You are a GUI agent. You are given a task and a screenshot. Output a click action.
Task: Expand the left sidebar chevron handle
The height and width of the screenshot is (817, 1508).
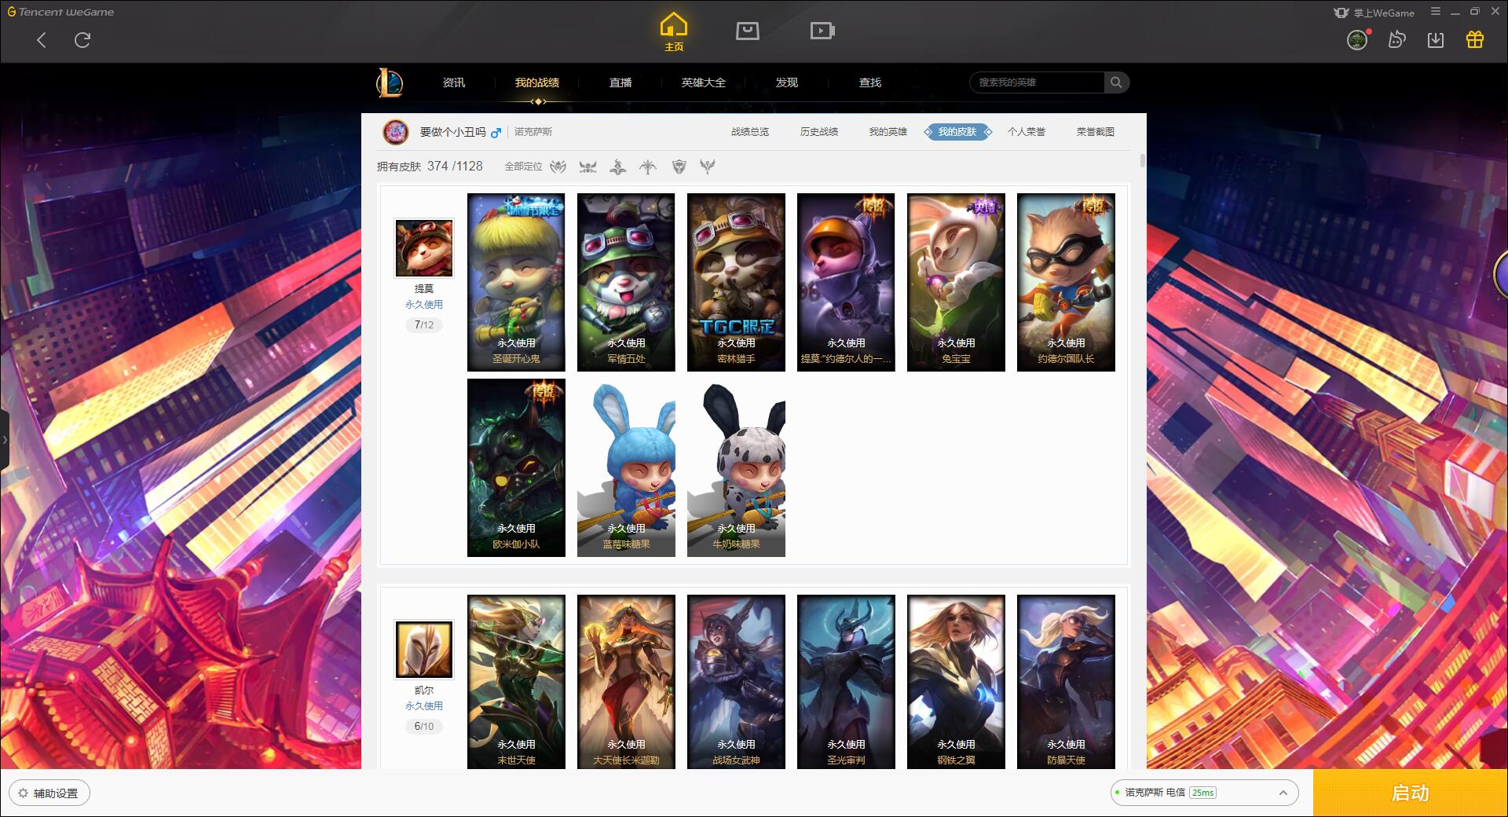pyautogui.click(x=4, y=440)
